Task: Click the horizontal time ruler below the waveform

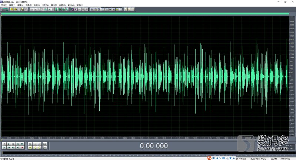Action: 144,138
